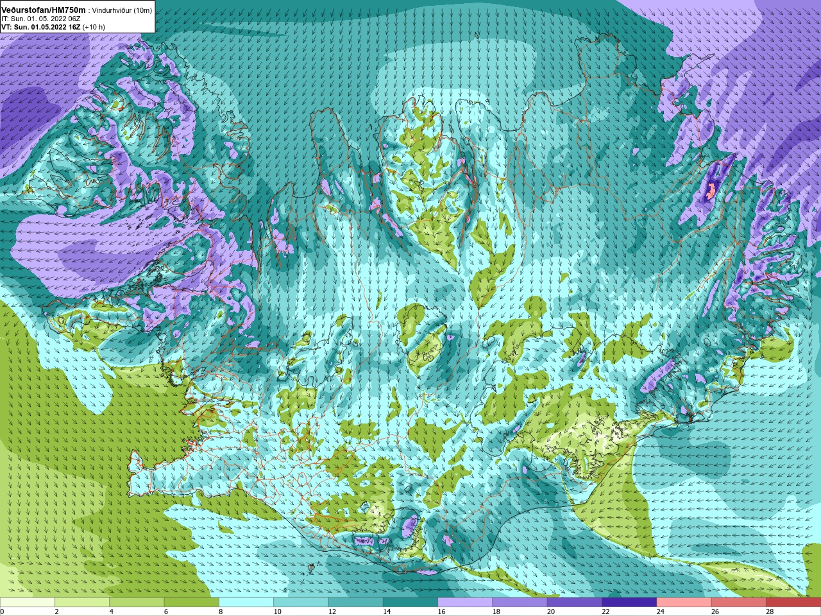Screen dimensions: 821x616
Task: Click the 10–12 light teal legend swatch
Action: click(301, 603)
